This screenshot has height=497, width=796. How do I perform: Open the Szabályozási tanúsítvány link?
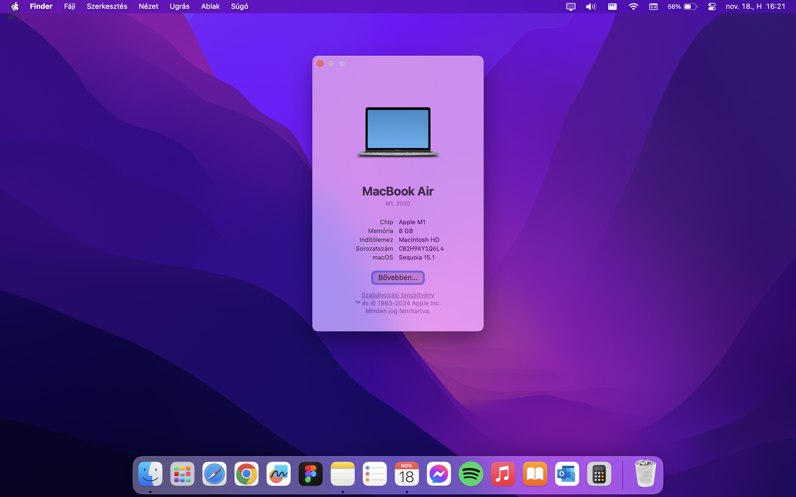[x=398, y=295]
